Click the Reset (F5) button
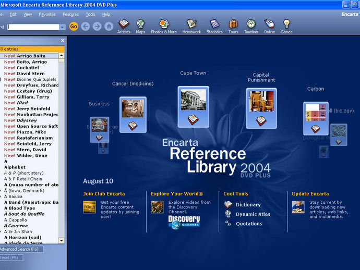The image size is (360, 270). click(x=11, y=257)
